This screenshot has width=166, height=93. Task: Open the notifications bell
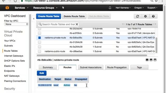(110, 8)
